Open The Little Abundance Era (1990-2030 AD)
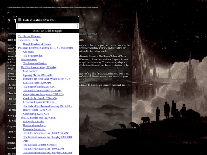Image resolution: width=207 pixels, height=155 pixels. coord(46,133)
